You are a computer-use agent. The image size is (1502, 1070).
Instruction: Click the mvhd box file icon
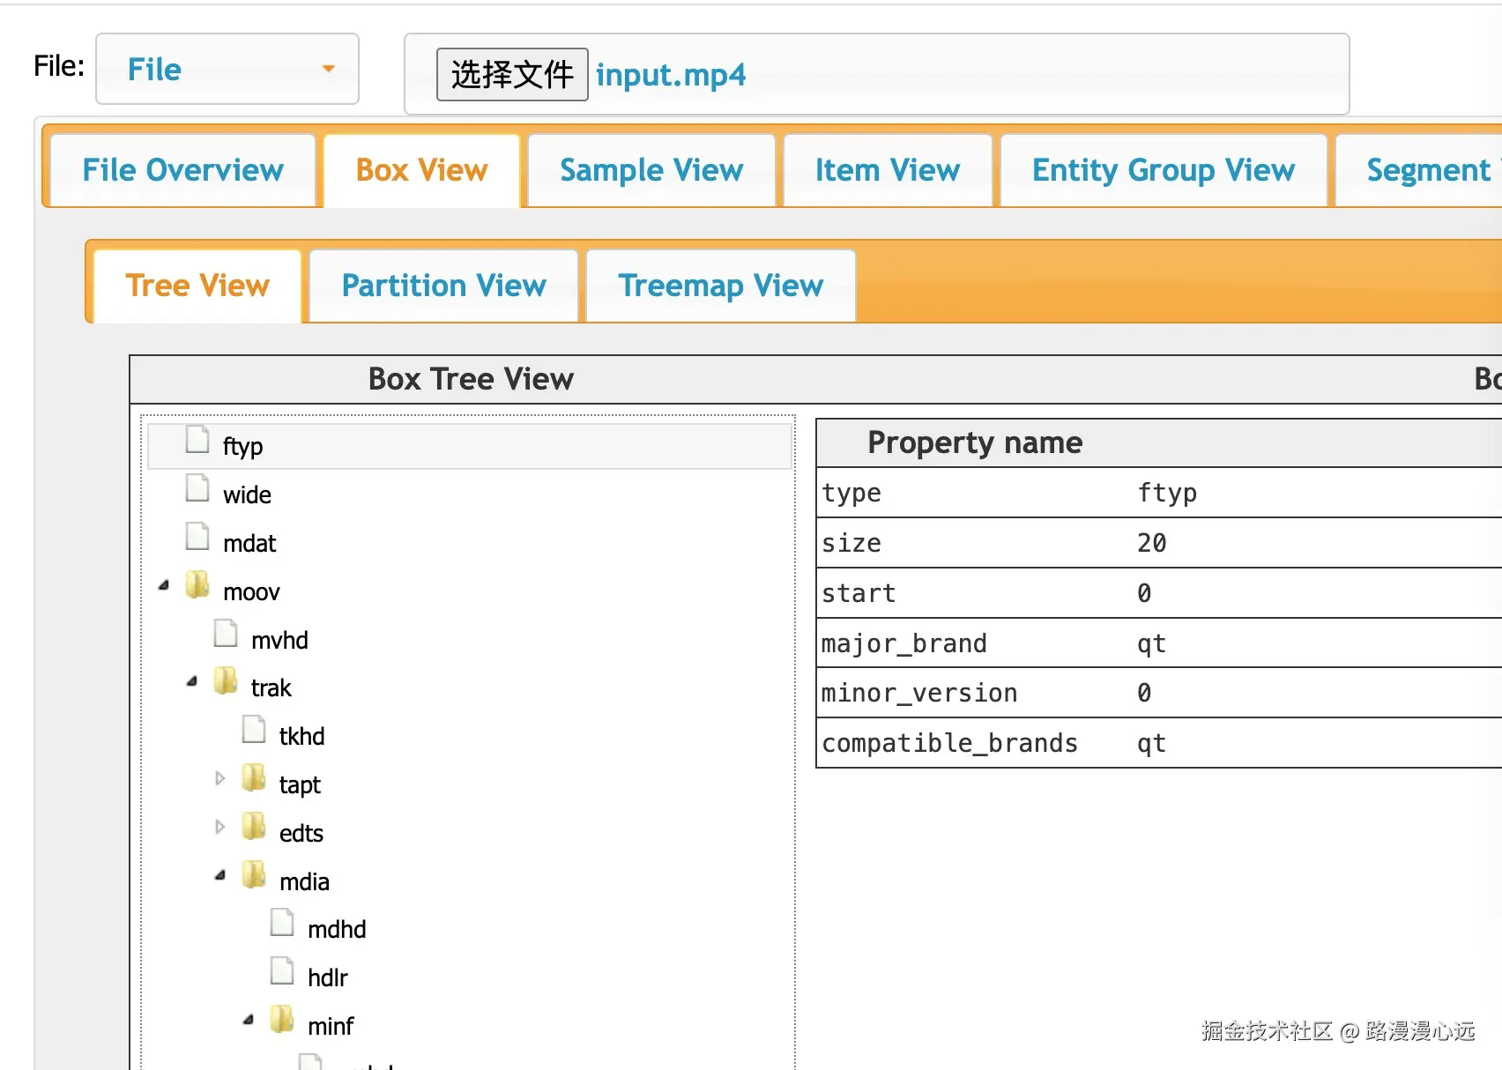[226, 633]
